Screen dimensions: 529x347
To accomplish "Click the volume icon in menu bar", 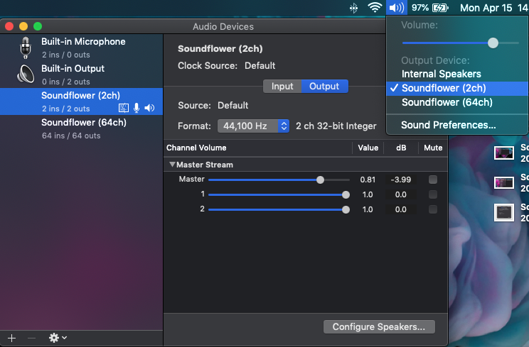I will pos(397,8).
